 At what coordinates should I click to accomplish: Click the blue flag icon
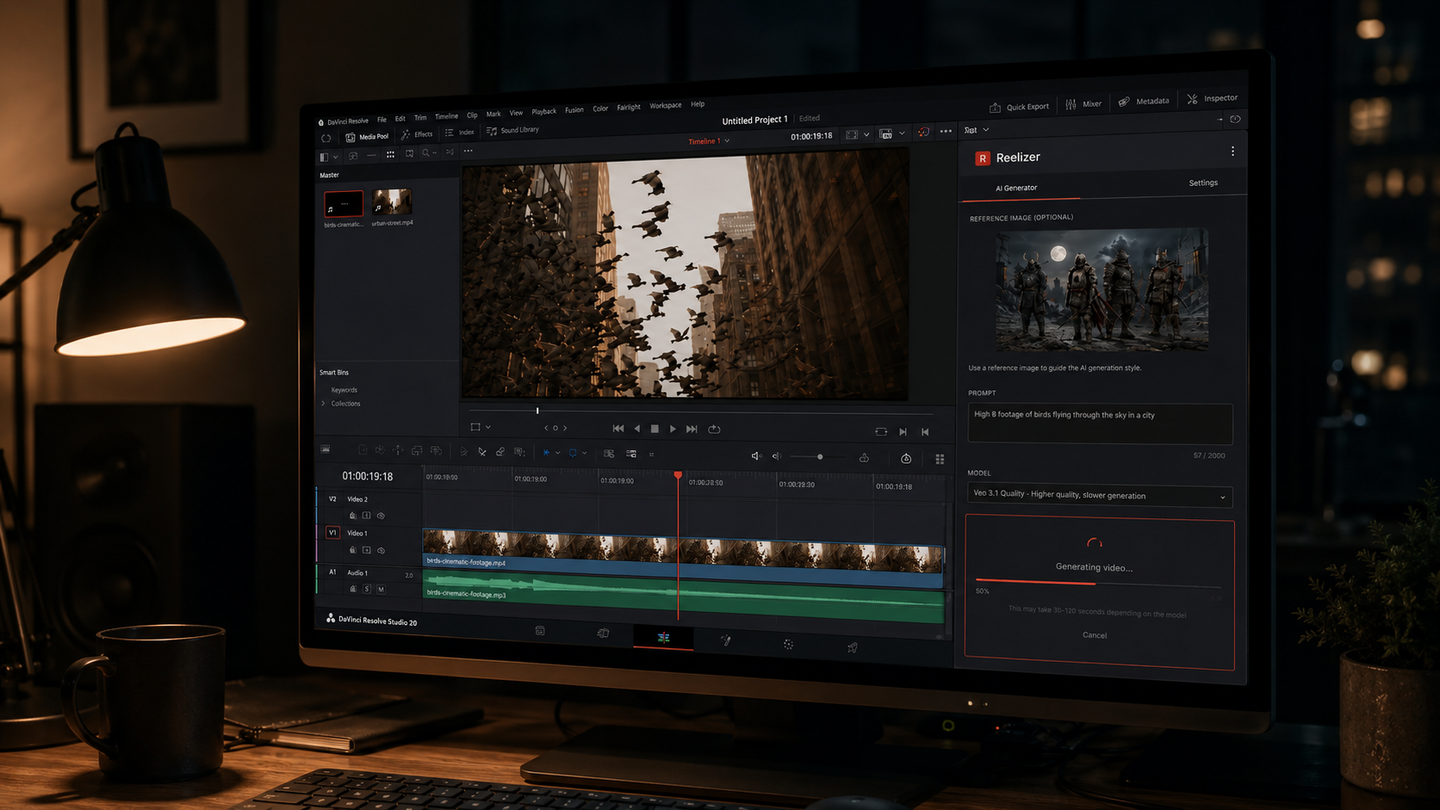pos(573,453)
